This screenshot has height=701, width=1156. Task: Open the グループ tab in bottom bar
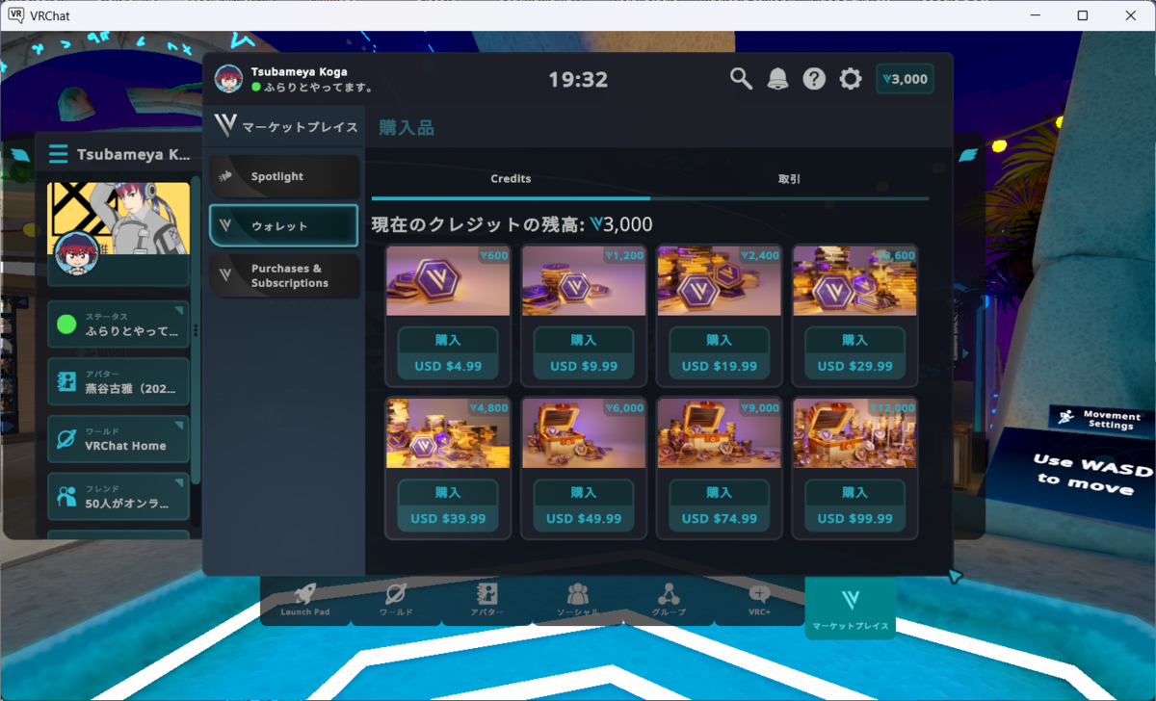669,600
